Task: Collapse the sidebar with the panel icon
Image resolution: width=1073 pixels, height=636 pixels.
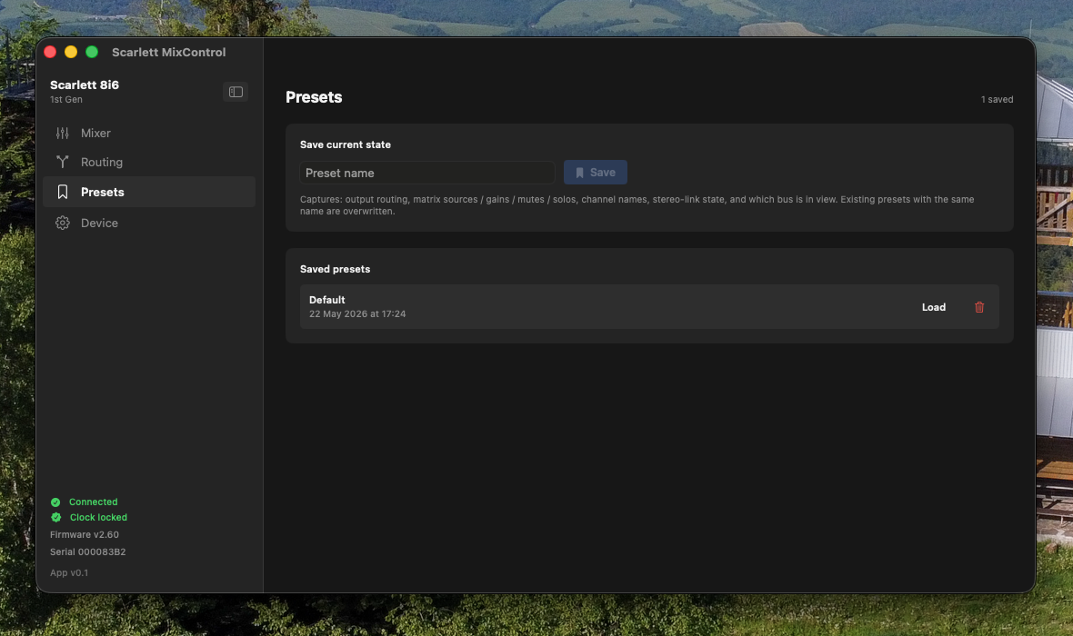Action: 236,92
